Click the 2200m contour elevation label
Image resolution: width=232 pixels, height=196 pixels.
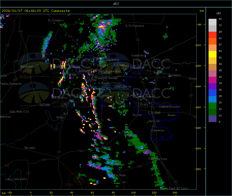pos(69,185)
